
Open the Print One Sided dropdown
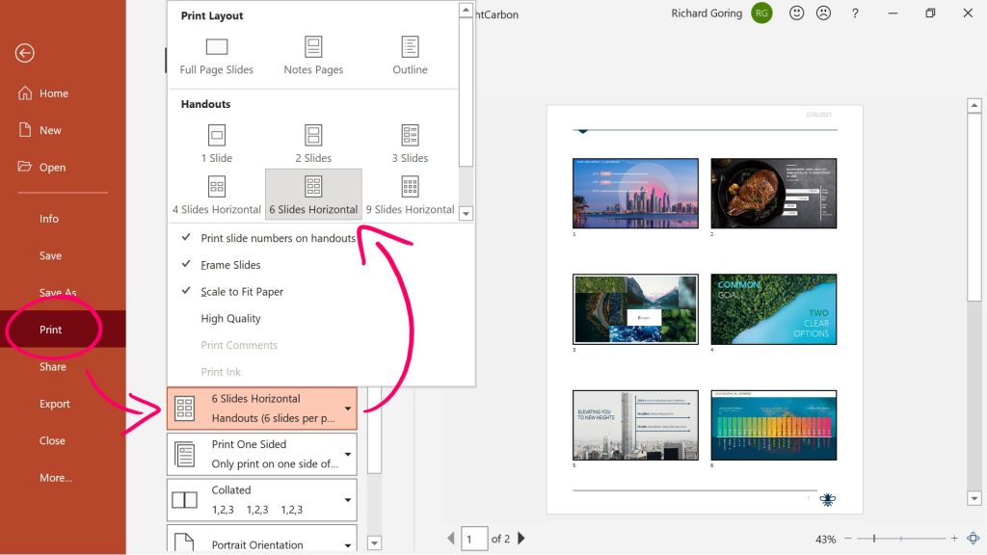(x=261, y=453)
